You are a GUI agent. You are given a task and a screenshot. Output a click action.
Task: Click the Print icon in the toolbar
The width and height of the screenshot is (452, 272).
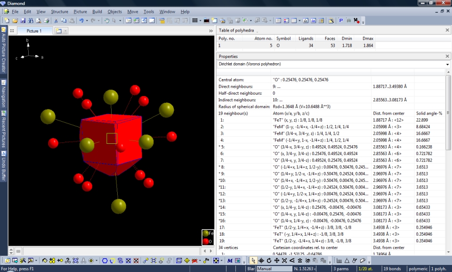46,21
